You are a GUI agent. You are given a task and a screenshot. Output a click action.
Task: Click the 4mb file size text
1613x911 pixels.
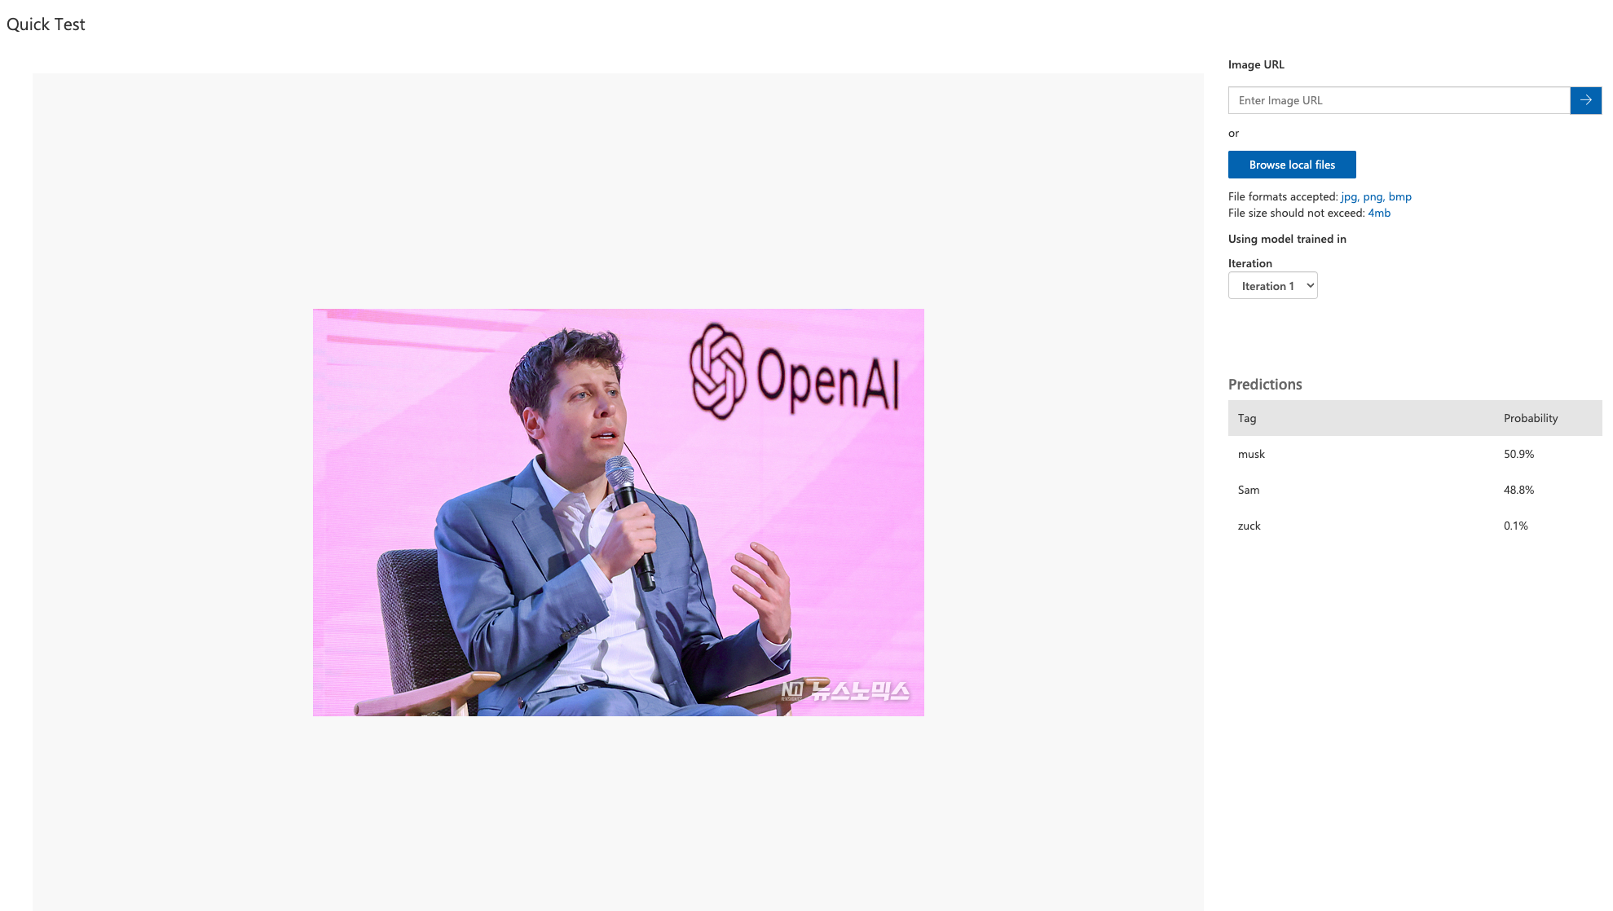tap(1378, 213)
